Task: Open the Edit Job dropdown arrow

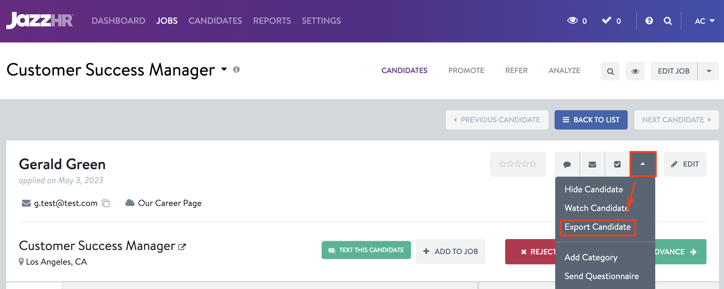Action: click(x=709, y=71)
